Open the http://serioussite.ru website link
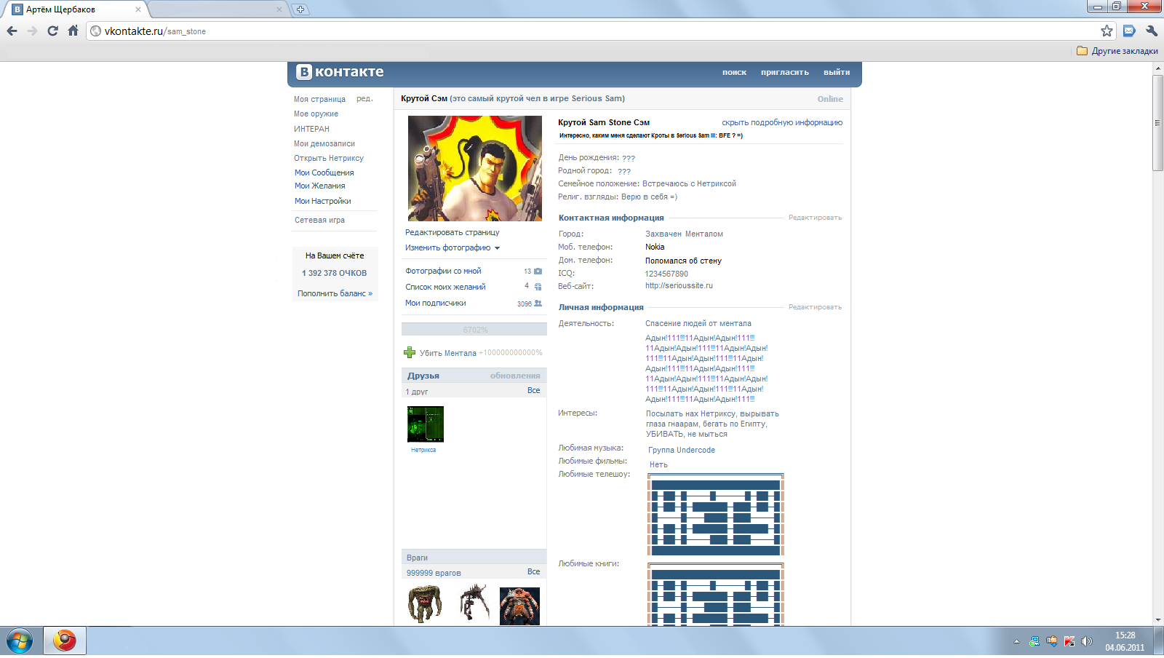This screenshot has width=1164, height=658. [x=679, y=285]
